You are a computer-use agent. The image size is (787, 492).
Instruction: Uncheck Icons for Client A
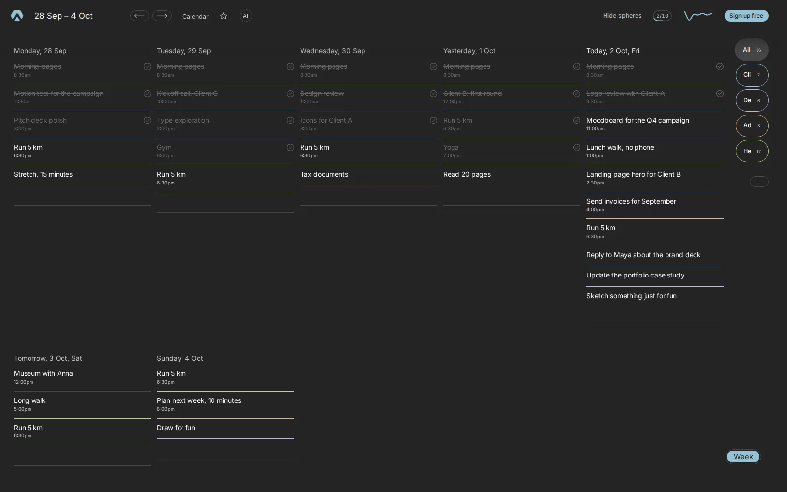pos(433,120)
